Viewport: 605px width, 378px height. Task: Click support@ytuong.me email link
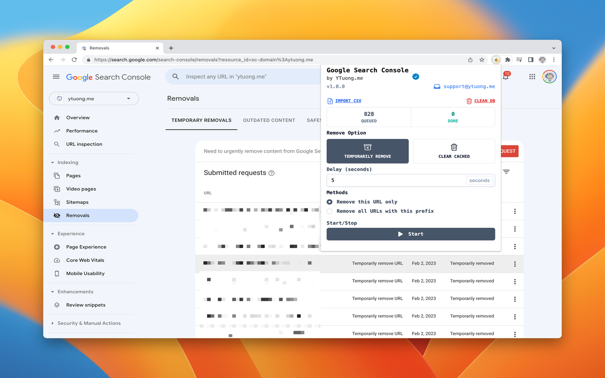point(464,86)
